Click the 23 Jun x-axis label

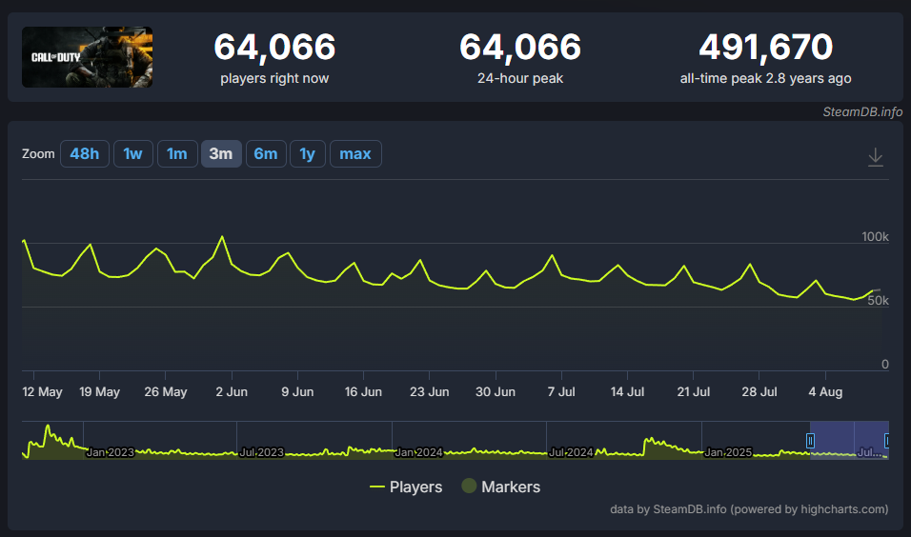click(x=430, y=392)
